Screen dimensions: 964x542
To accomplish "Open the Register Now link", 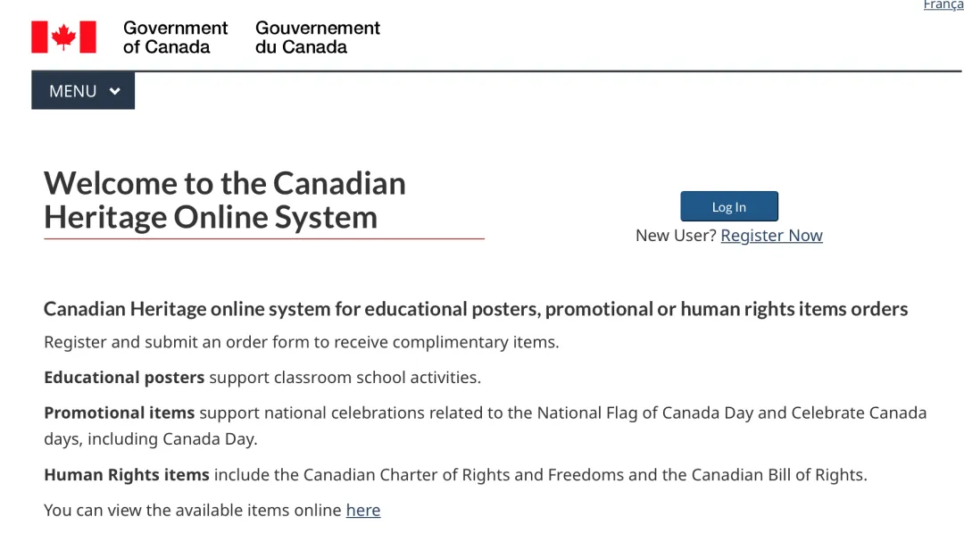I will pyautogui.click(x=771, y=236).
